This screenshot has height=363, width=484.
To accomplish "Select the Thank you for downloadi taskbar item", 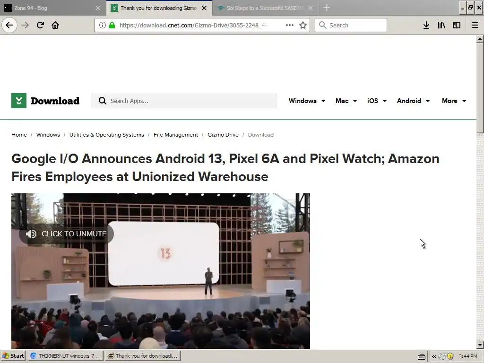I will point(142,356).
